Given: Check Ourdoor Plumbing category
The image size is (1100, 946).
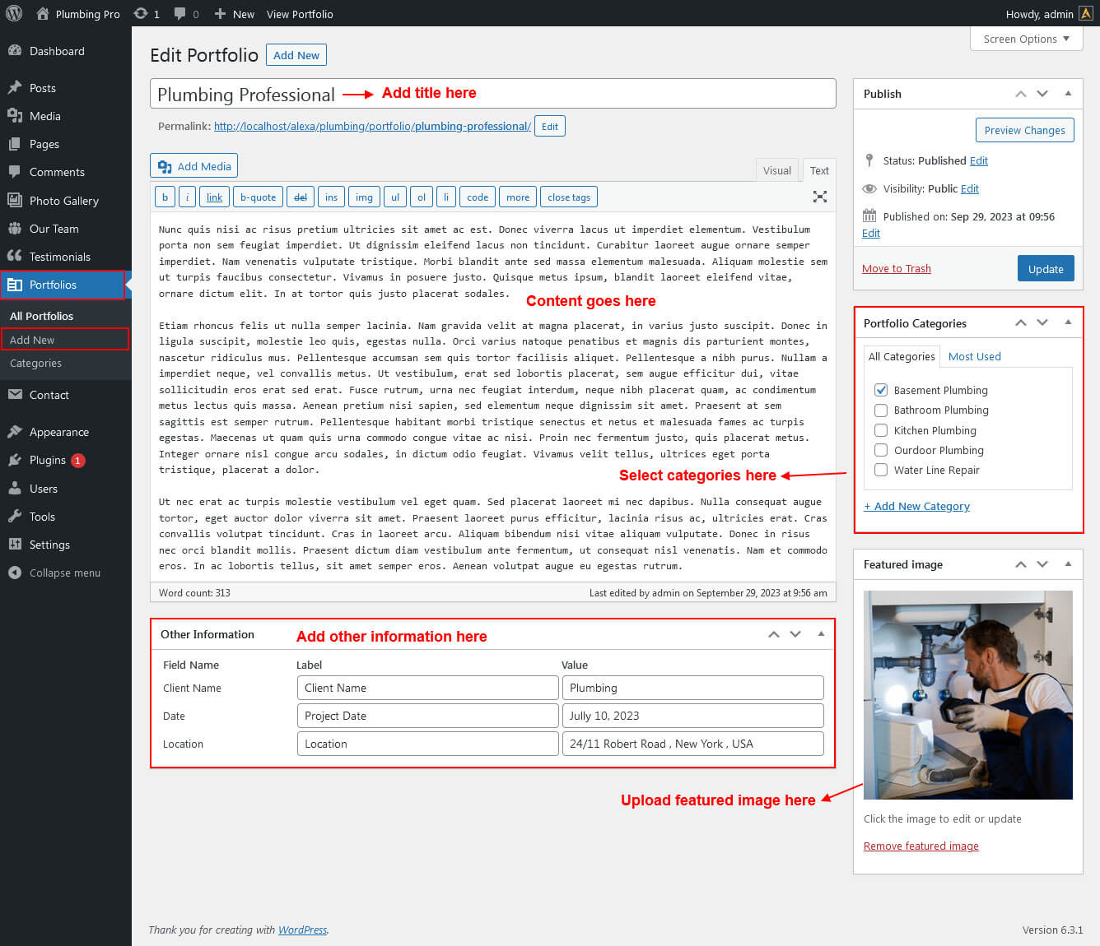Looking at the screenshot, I should pyautogui.click(x=881, y=450).
